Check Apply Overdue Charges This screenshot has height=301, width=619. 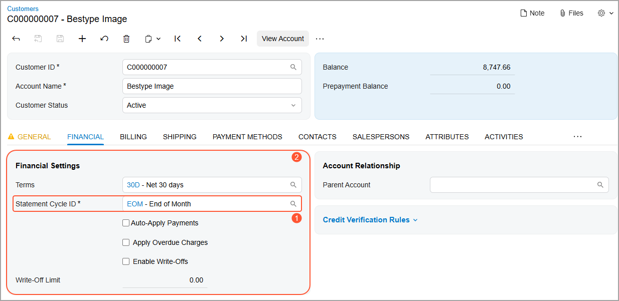[x=126, y=242]
